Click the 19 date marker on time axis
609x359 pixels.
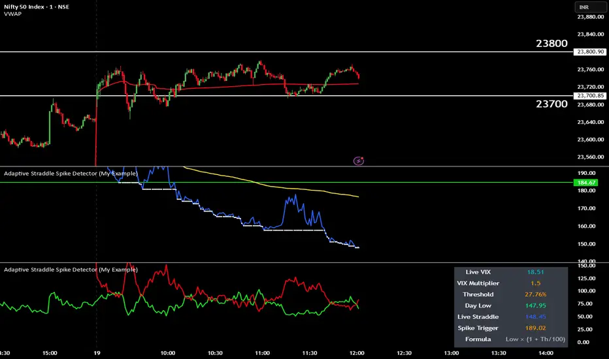point(97,352)
